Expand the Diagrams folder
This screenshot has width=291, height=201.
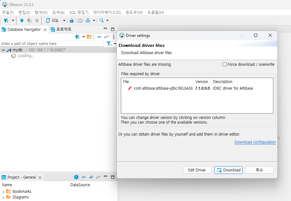3,198
